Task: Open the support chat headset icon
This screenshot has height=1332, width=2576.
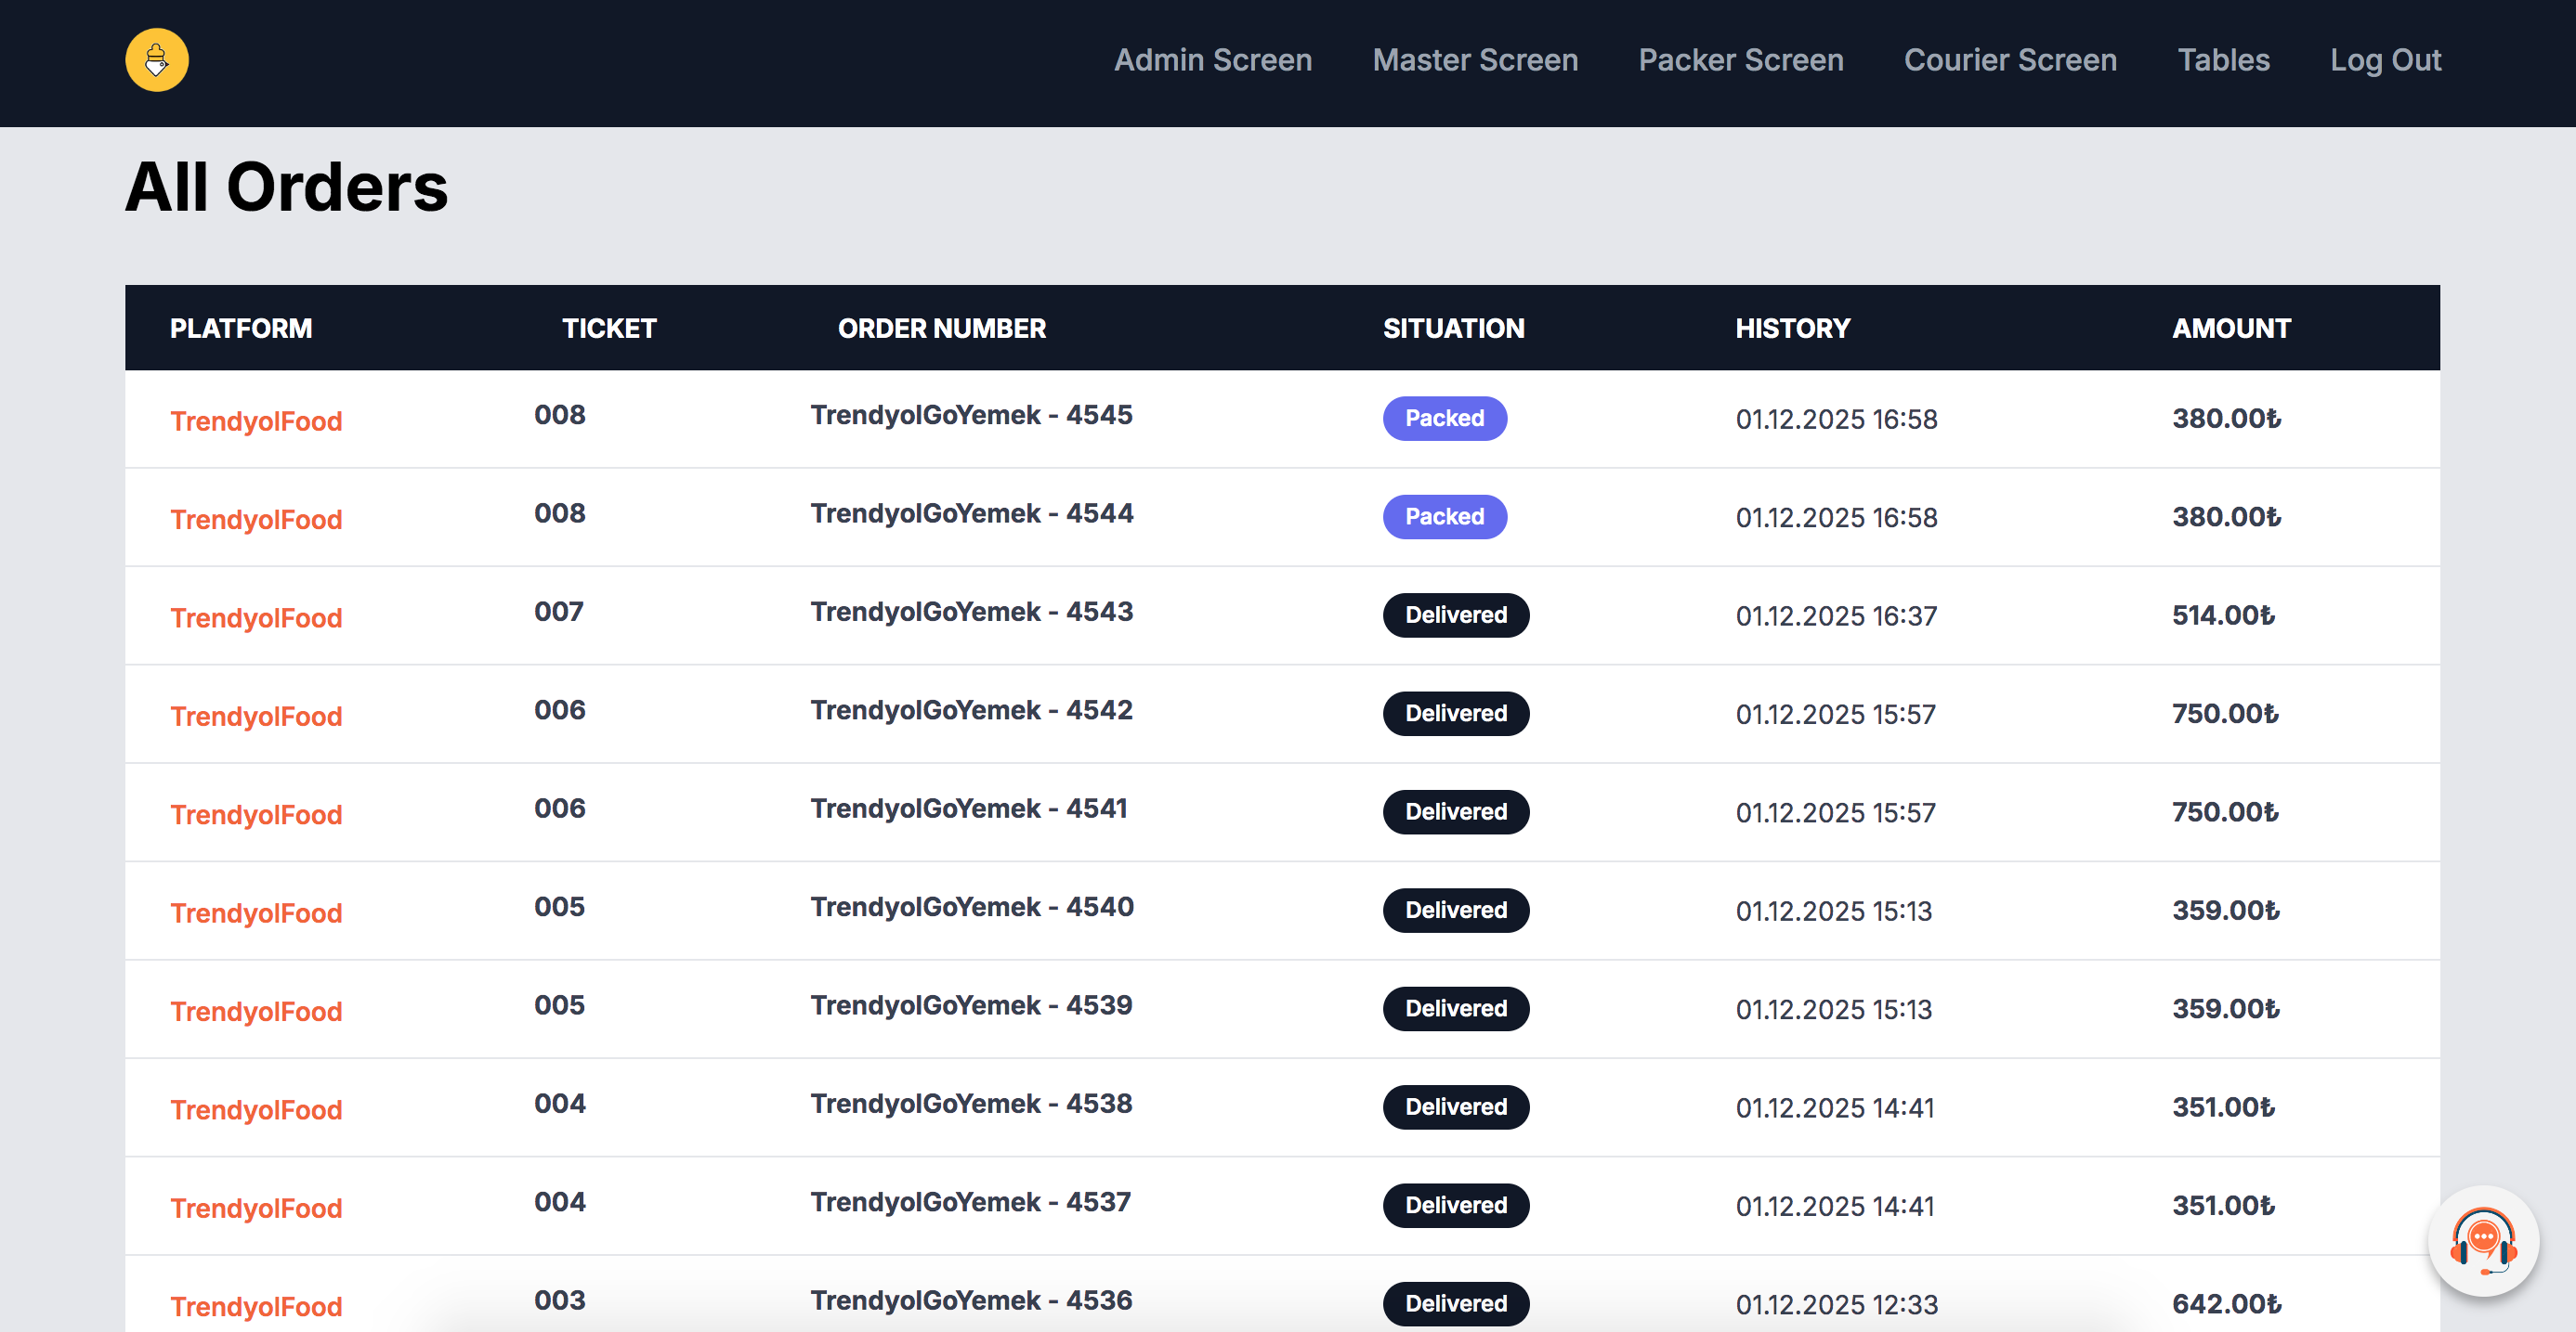Action: (2483, 1242)
